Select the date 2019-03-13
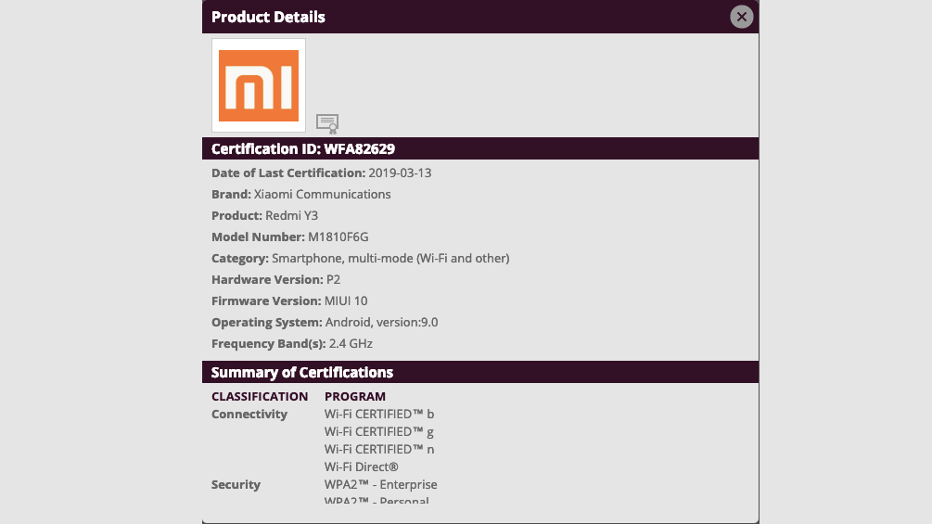932x524 pixels. tap(400, 173)
